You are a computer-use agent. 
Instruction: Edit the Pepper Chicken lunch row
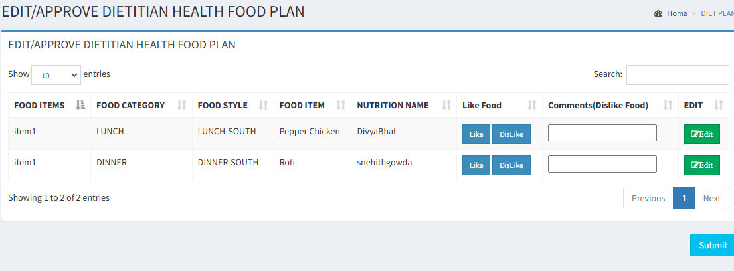point(701,134)
